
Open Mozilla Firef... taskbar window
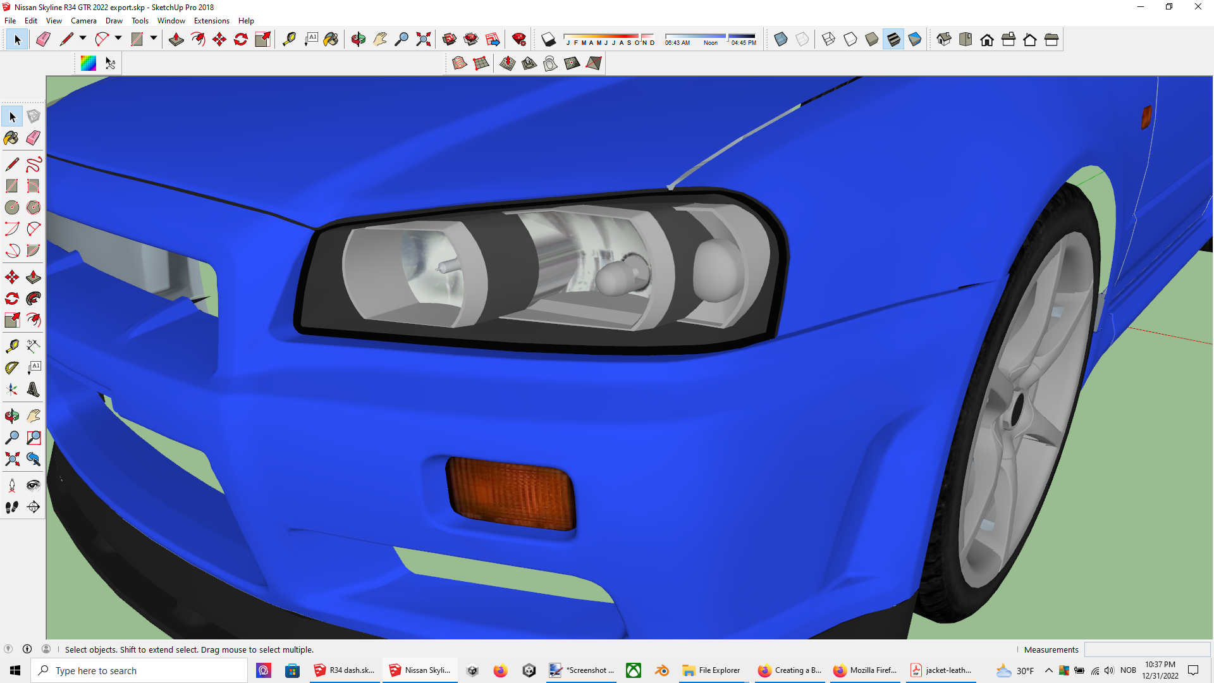tap(866, 670)
